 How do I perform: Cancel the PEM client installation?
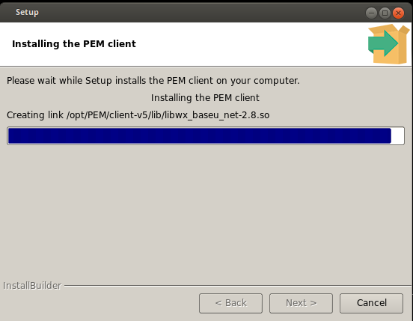(371, 303)
